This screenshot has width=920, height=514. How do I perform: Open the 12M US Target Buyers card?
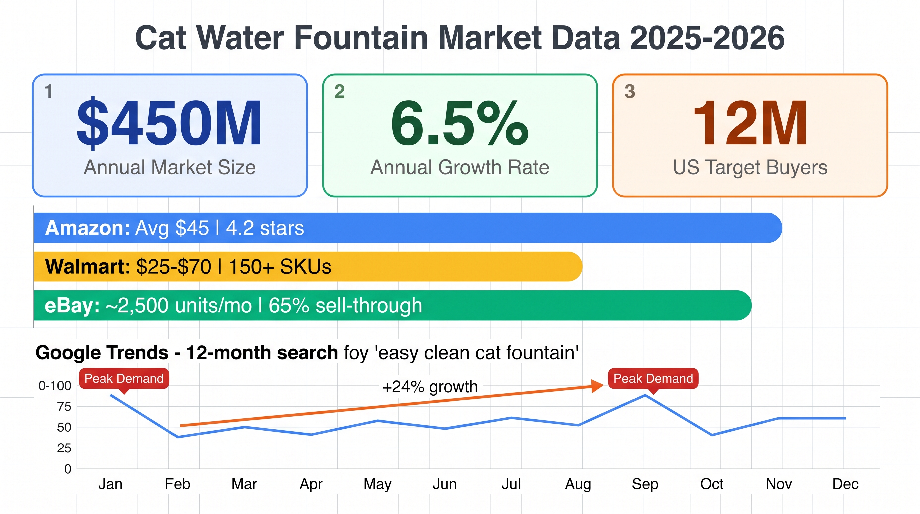coord(750,136)
